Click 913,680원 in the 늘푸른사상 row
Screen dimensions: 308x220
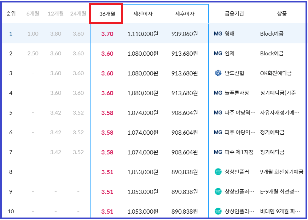point(185,93)
